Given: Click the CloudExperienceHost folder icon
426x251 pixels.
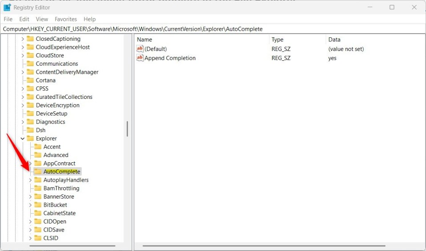Looking at the screenshot, I should 30,47.
